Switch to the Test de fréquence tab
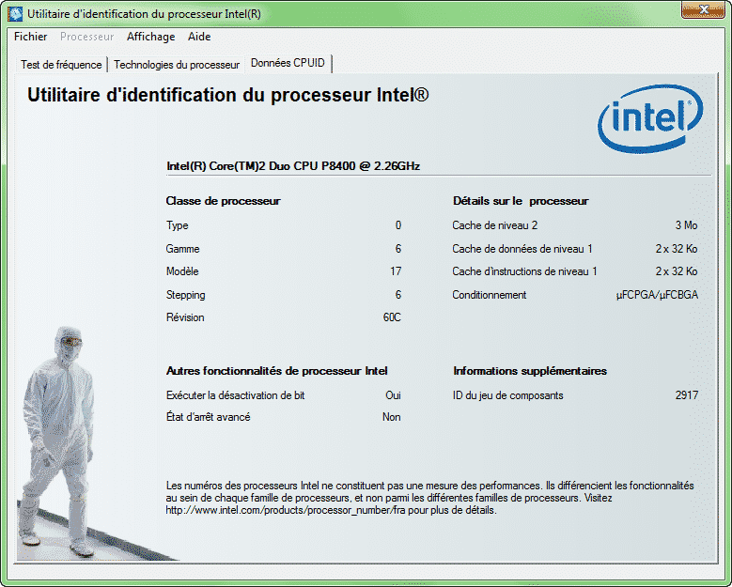 pos(61,65)
